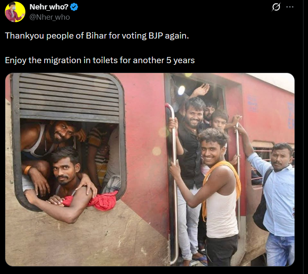308x274 pixels.
Task: Open the Grok explain-post icon
Action: [x=276, y=7]
